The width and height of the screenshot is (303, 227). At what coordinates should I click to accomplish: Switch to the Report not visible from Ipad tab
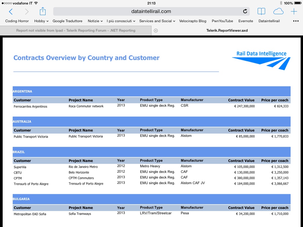point(76,30)
